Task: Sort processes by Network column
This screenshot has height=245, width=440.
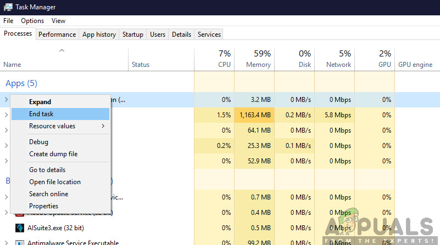Action: point(335,59)
